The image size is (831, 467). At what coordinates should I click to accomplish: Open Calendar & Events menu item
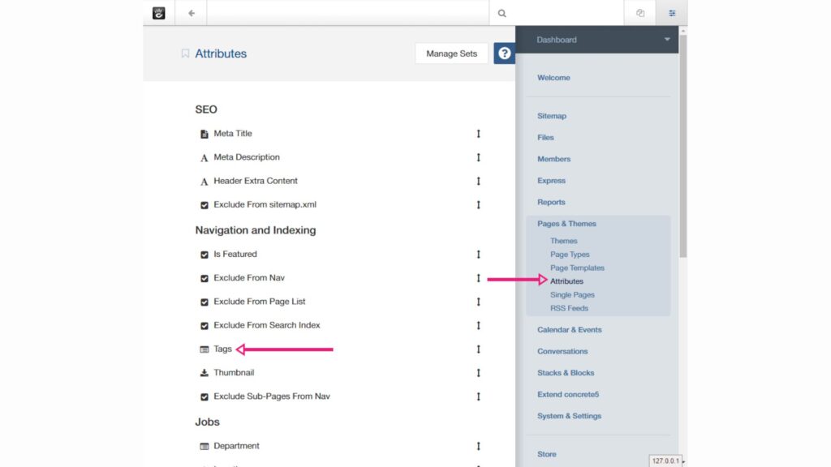[x=570, y=330]
